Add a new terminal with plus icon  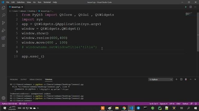[x=176, y=80]
